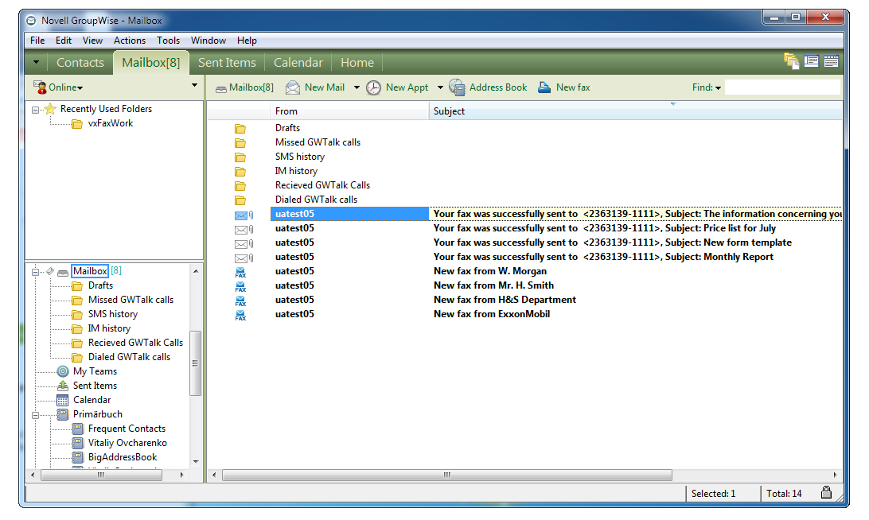Select the vxFaxWork folder
This screenshot has height=520, width=869.
point(111,123)
